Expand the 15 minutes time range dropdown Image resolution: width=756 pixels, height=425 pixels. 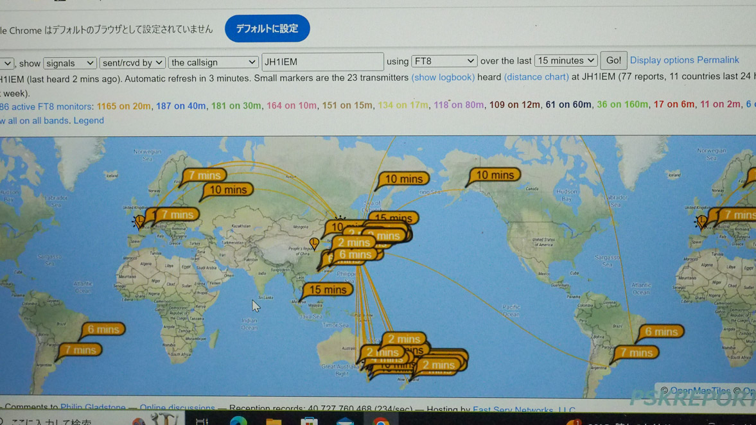[565, 60]
